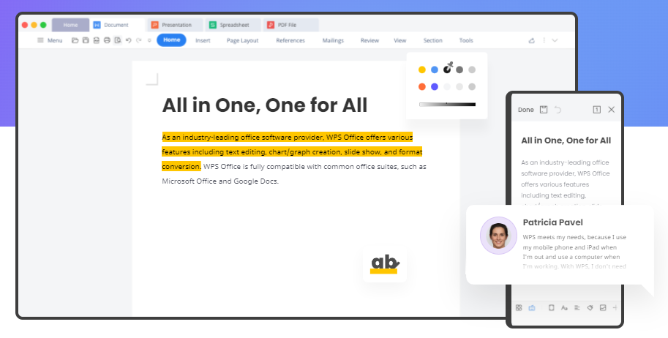This screenshot has height=338, width=668.
Task: Click the macOS yellow minimize button
Action: tap(34, 25)
